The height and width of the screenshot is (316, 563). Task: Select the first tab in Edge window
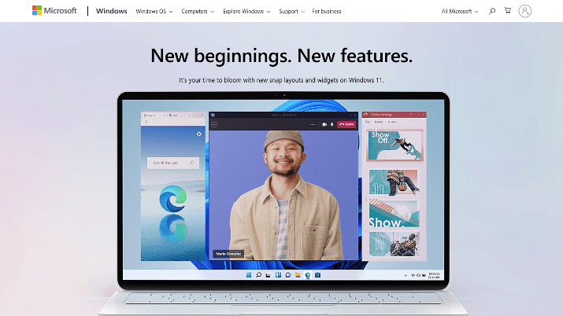point(154,115)
